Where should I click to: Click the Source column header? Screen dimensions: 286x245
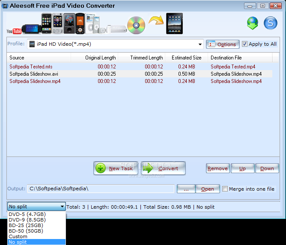click(39, 58)
